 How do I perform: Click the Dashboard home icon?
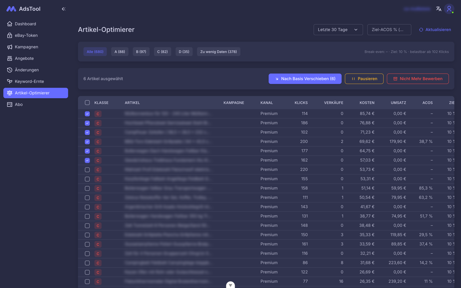pos(10,24)
